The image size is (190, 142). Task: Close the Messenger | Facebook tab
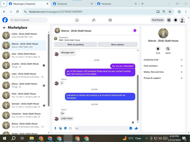coord(47,4)
